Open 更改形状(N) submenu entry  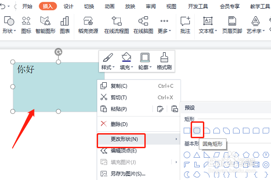coord(139,139)
